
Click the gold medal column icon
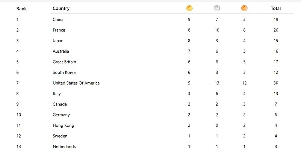(x=189, y=8)
